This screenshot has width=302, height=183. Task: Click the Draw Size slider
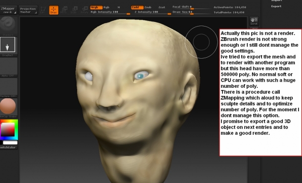pos(192,12)
